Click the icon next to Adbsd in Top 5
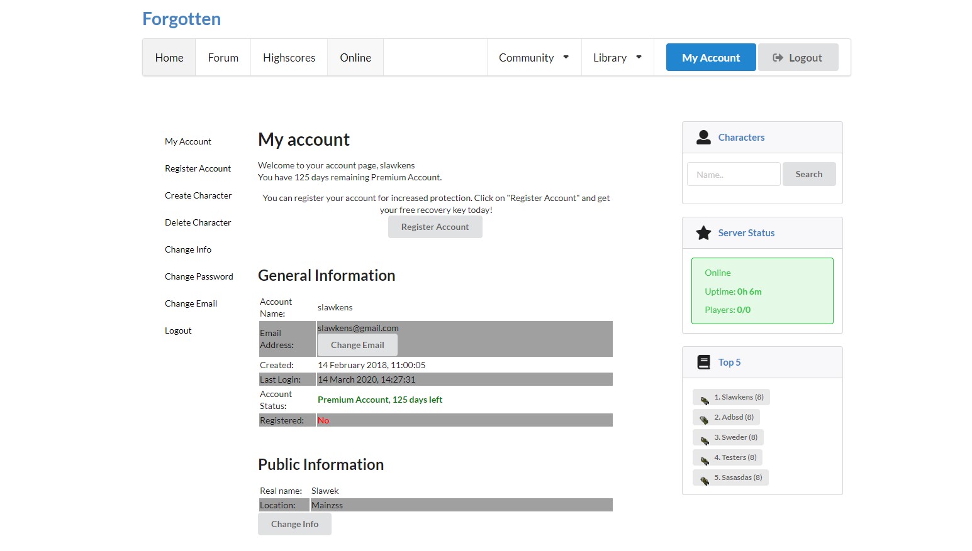 point(704,418)
